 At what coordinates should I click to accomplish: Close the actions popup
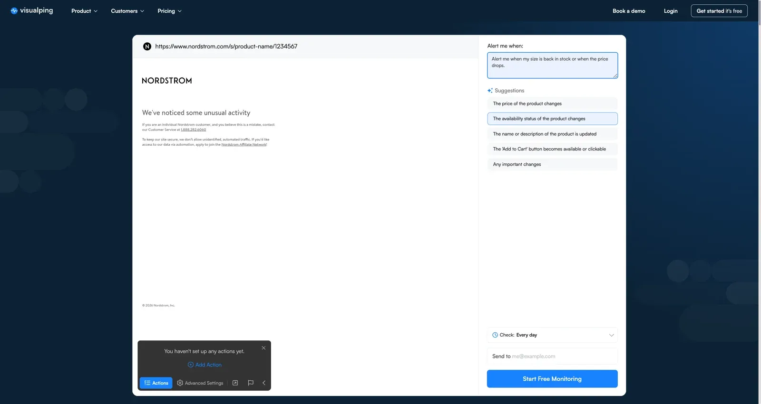(263, 348)
